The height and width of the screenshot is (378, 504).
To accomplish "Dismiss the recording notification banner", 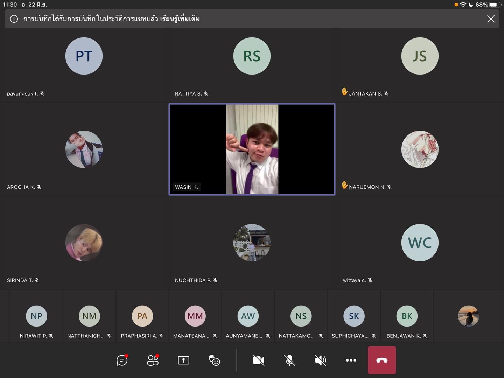I will click(x=491, y=19).
